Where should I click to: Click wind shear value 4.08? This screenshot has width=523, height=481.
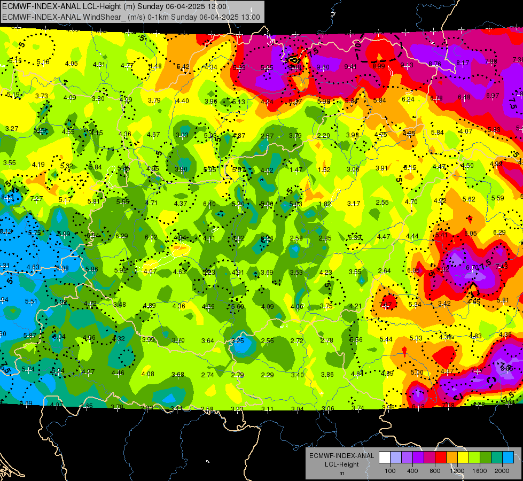(x=148, y=374)
